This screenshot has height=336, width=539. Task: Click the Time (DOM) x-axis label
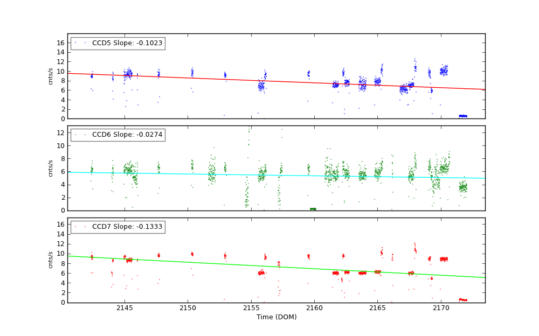[276, 317]
